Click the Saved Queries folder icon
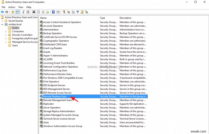 6,21
